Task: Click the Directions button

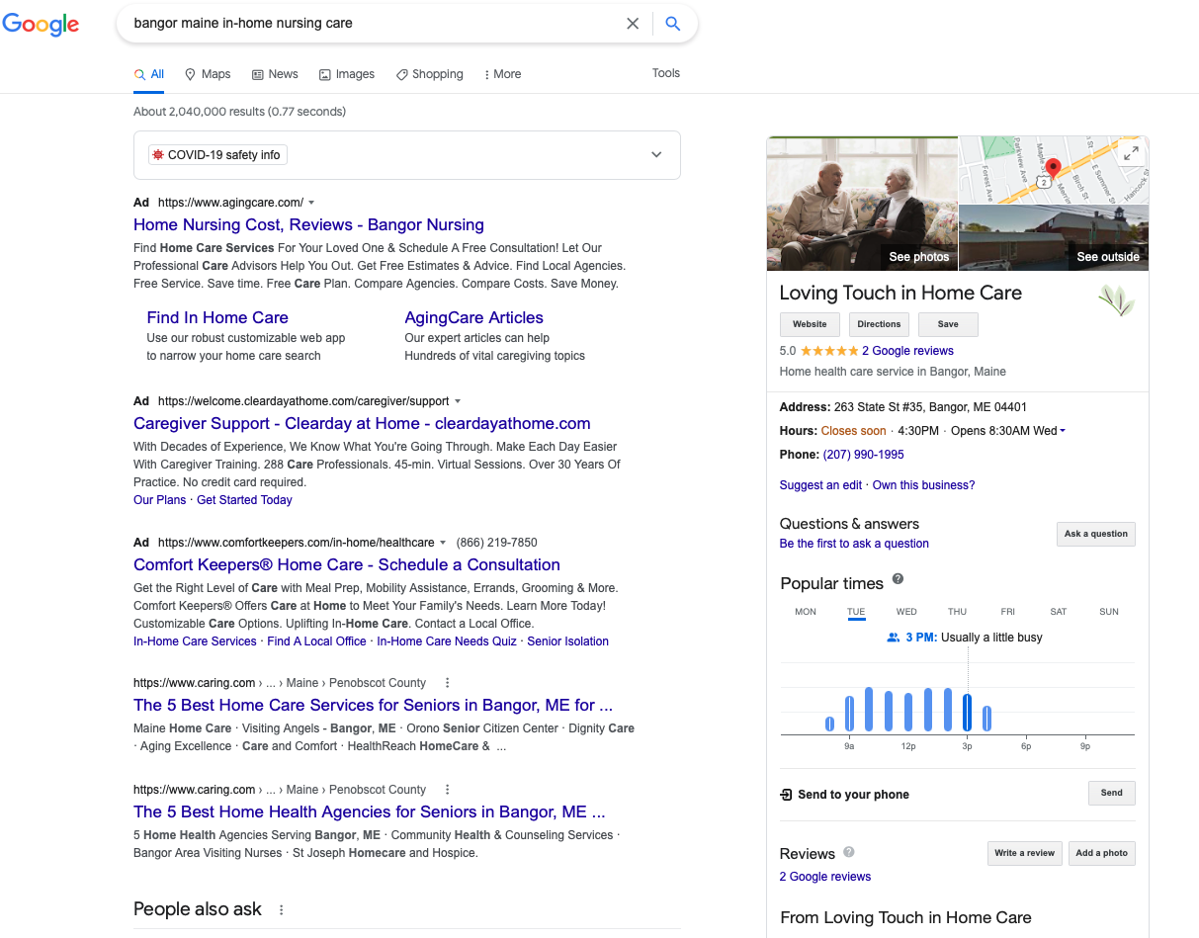Action: click(x=879, y=324)
